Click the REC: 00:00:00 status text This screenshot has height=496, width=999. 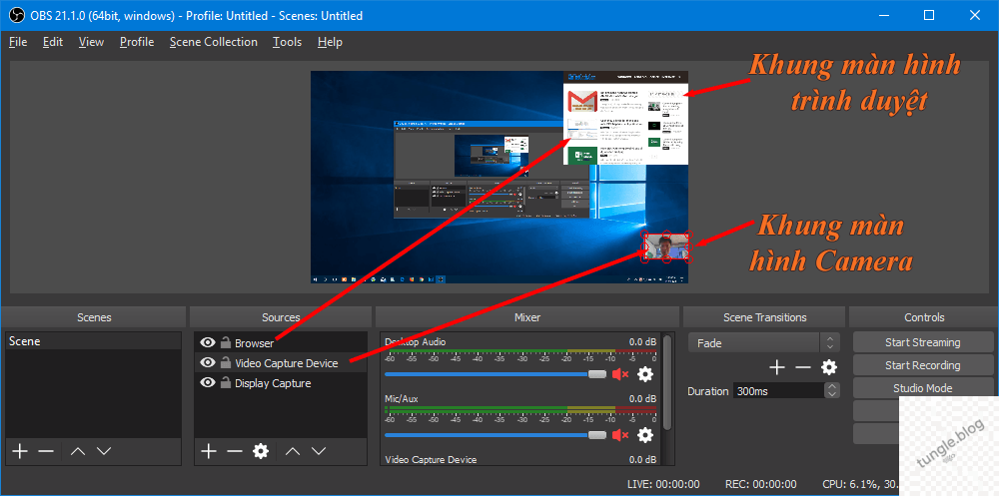point(762,484)
